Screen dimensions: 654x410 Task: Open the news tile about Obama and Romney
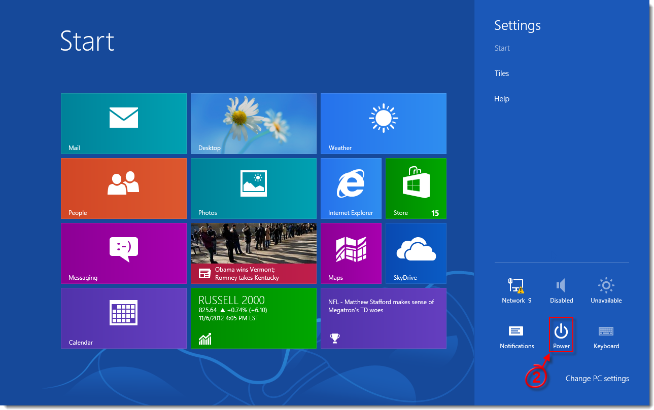[254, 253]
